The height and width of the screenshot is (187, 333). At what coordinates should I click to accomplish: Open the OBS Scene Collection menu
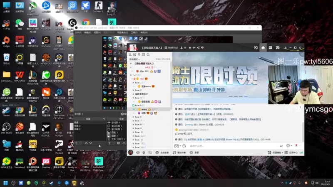[122, 32]
